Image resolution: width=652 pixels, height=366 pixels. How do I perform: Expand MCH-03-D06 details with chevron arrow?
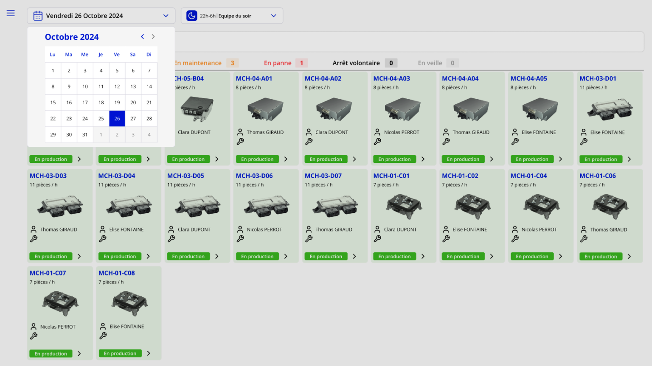[286, 257]
